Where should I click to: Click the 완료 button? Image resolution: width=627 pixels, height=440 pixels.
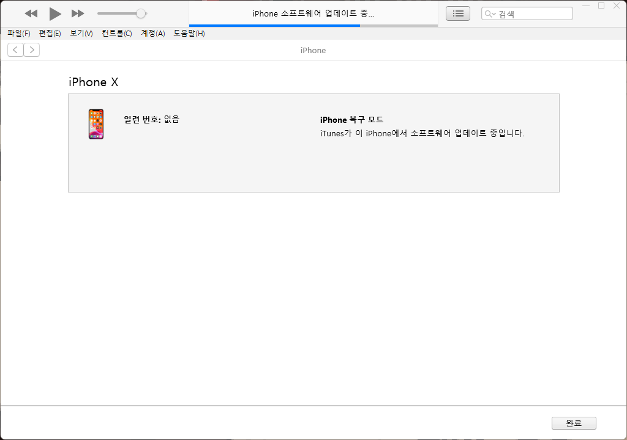tap(574, 424)
